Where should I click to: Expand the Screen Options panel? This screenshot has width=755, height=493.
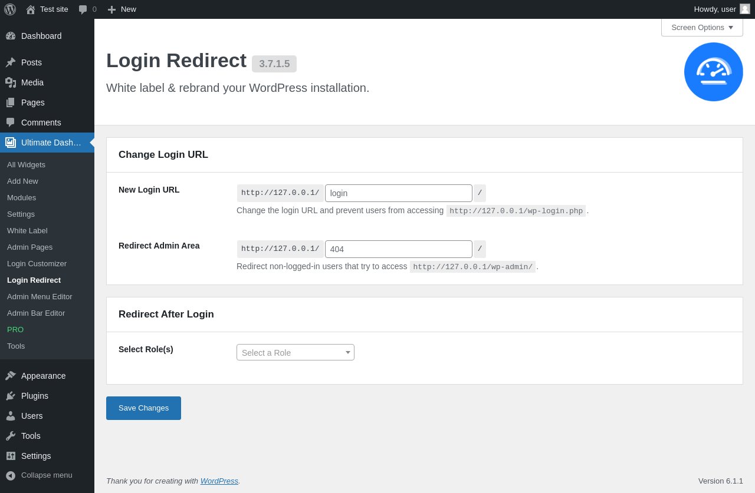[702, 28]
